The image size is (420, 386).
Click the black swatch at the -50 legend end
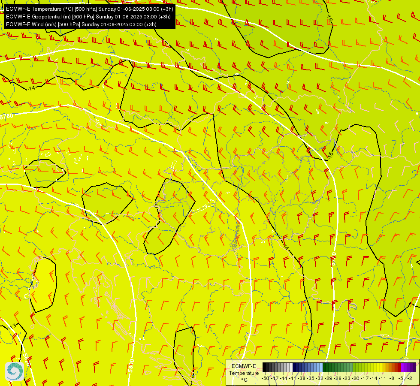[x=264, y=367]
